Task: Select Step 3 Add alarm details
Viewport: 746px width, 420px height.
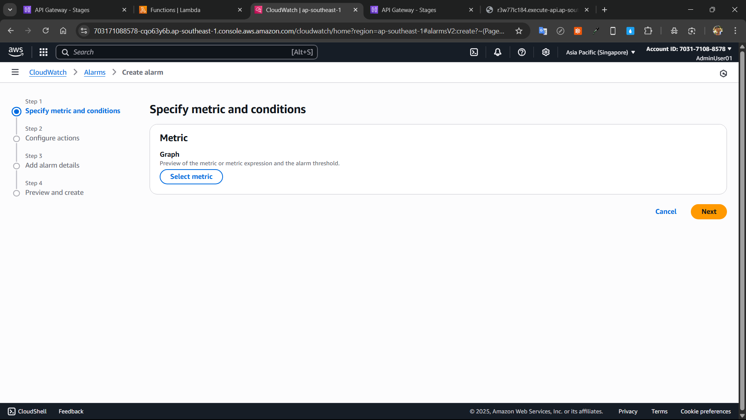Action: 52,165
